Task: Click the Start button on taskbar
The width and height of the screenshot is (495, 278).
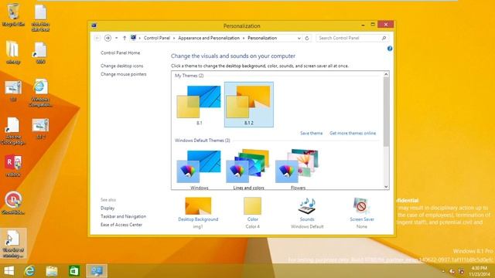Action: (x=9, y=271)
